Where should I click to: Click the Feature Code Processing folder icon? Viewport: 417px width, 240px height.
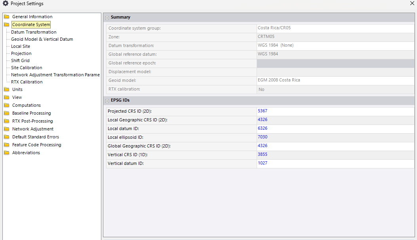click(7, 145)
